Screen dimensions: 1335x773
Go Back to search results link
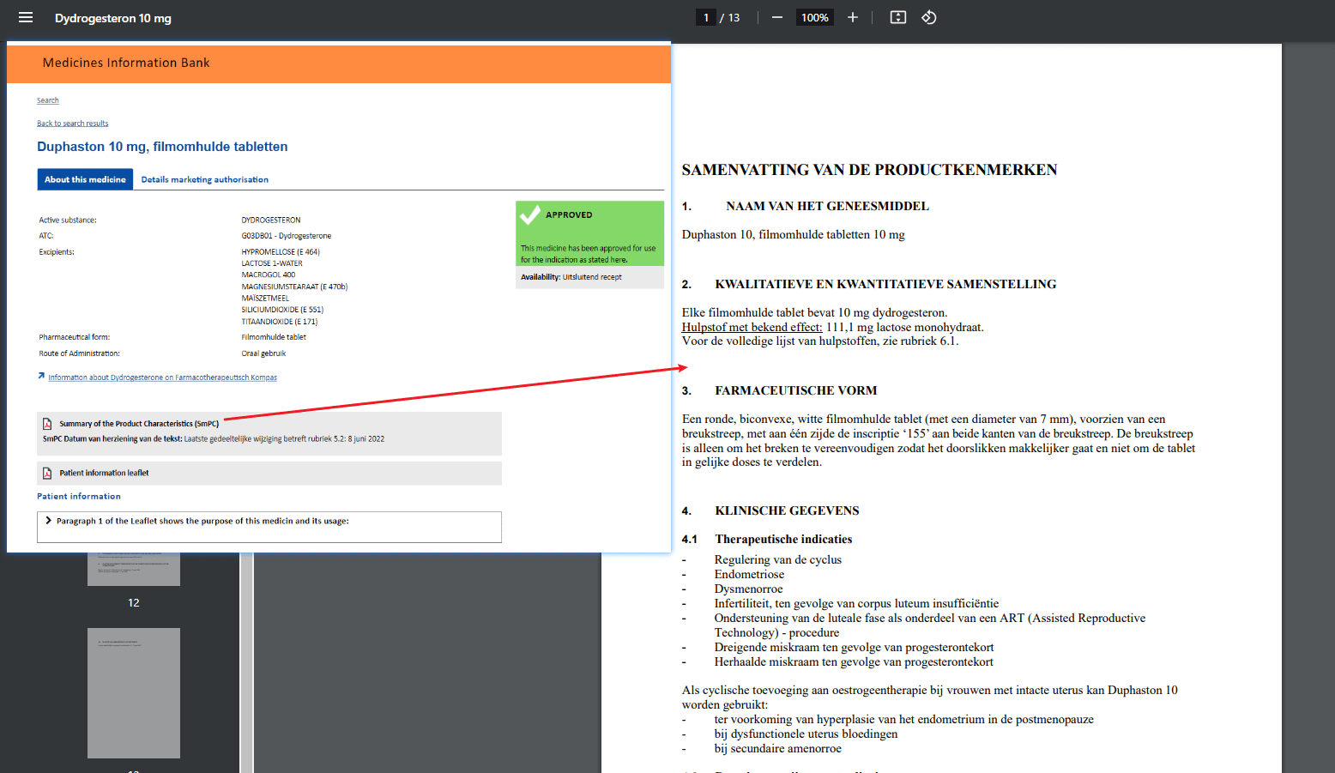(73, 124)
